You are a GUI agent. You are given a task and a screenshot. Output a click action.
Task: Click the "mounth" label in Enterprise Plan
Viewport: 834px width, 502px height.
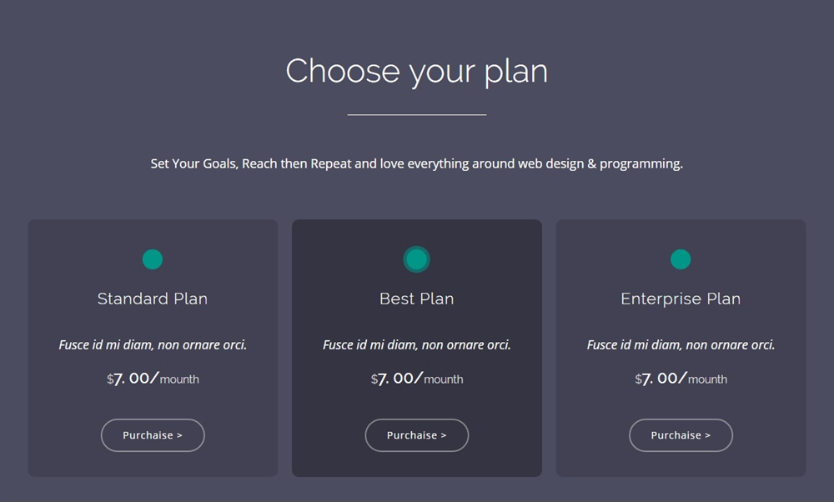tap(707, 379)
